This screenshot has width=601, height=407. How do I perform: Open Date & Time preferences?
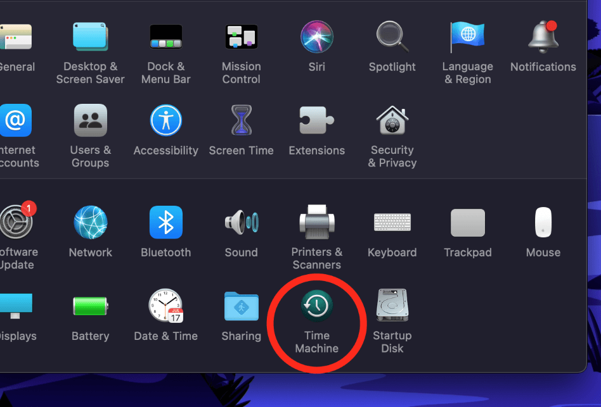click(x=166, y=306)
